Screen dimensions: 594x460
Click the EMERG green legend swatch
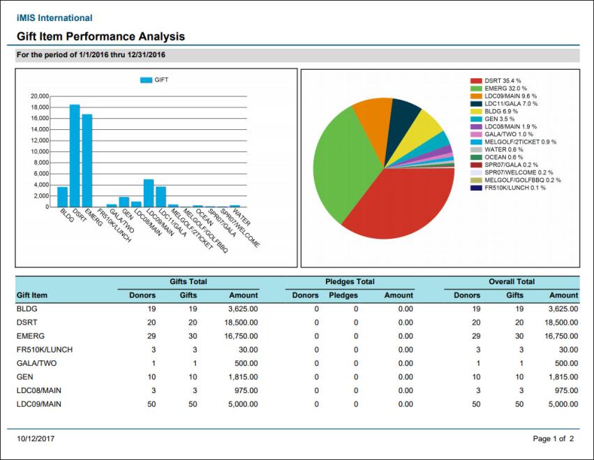pyautogui.click(x=476, y=88)
